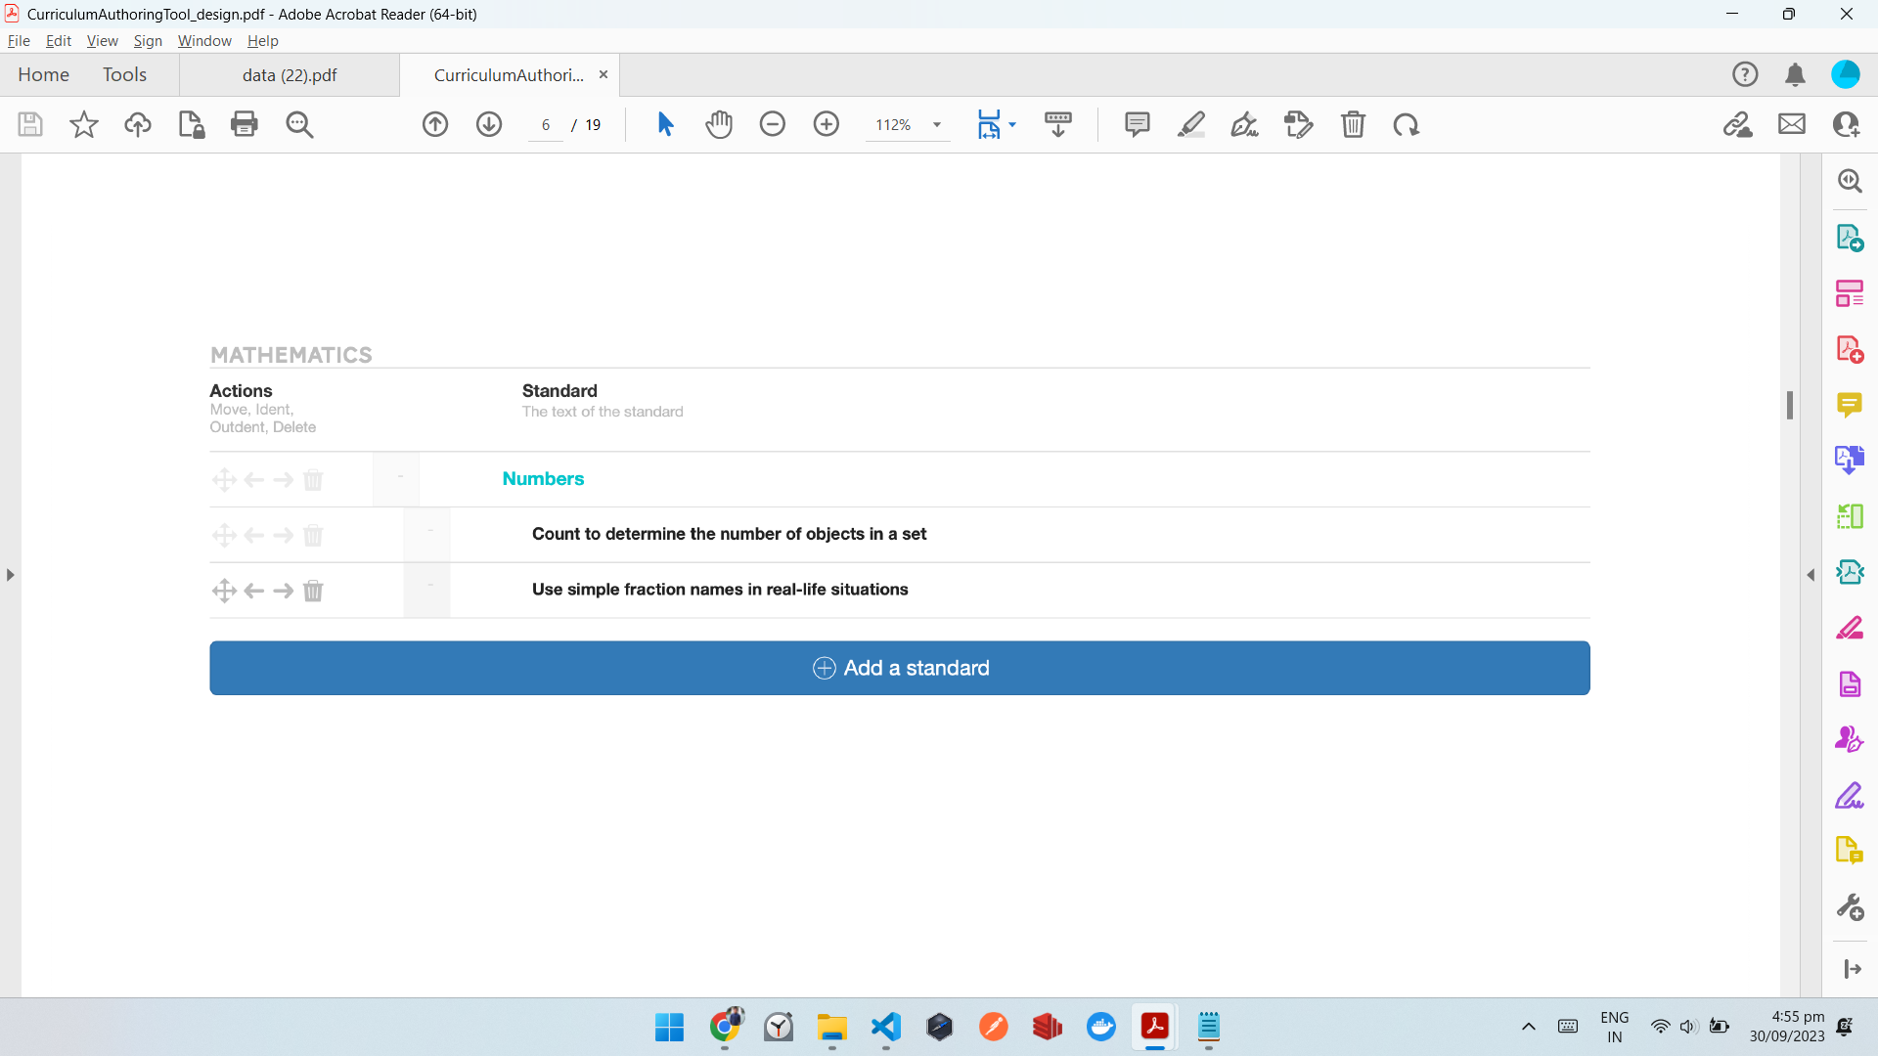Click the Delete trash toolbar icon
1878x1056 pixels.
point(1353,124)
